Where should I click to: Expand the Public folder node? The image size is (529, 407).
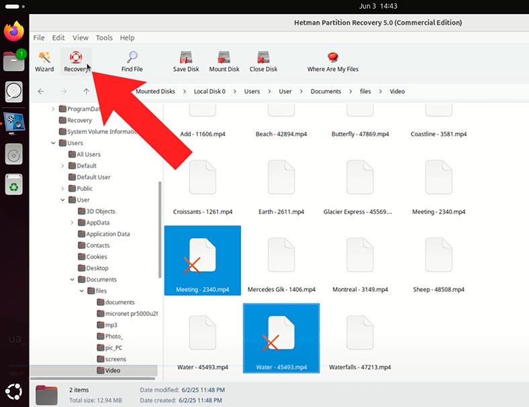(62, 188)
